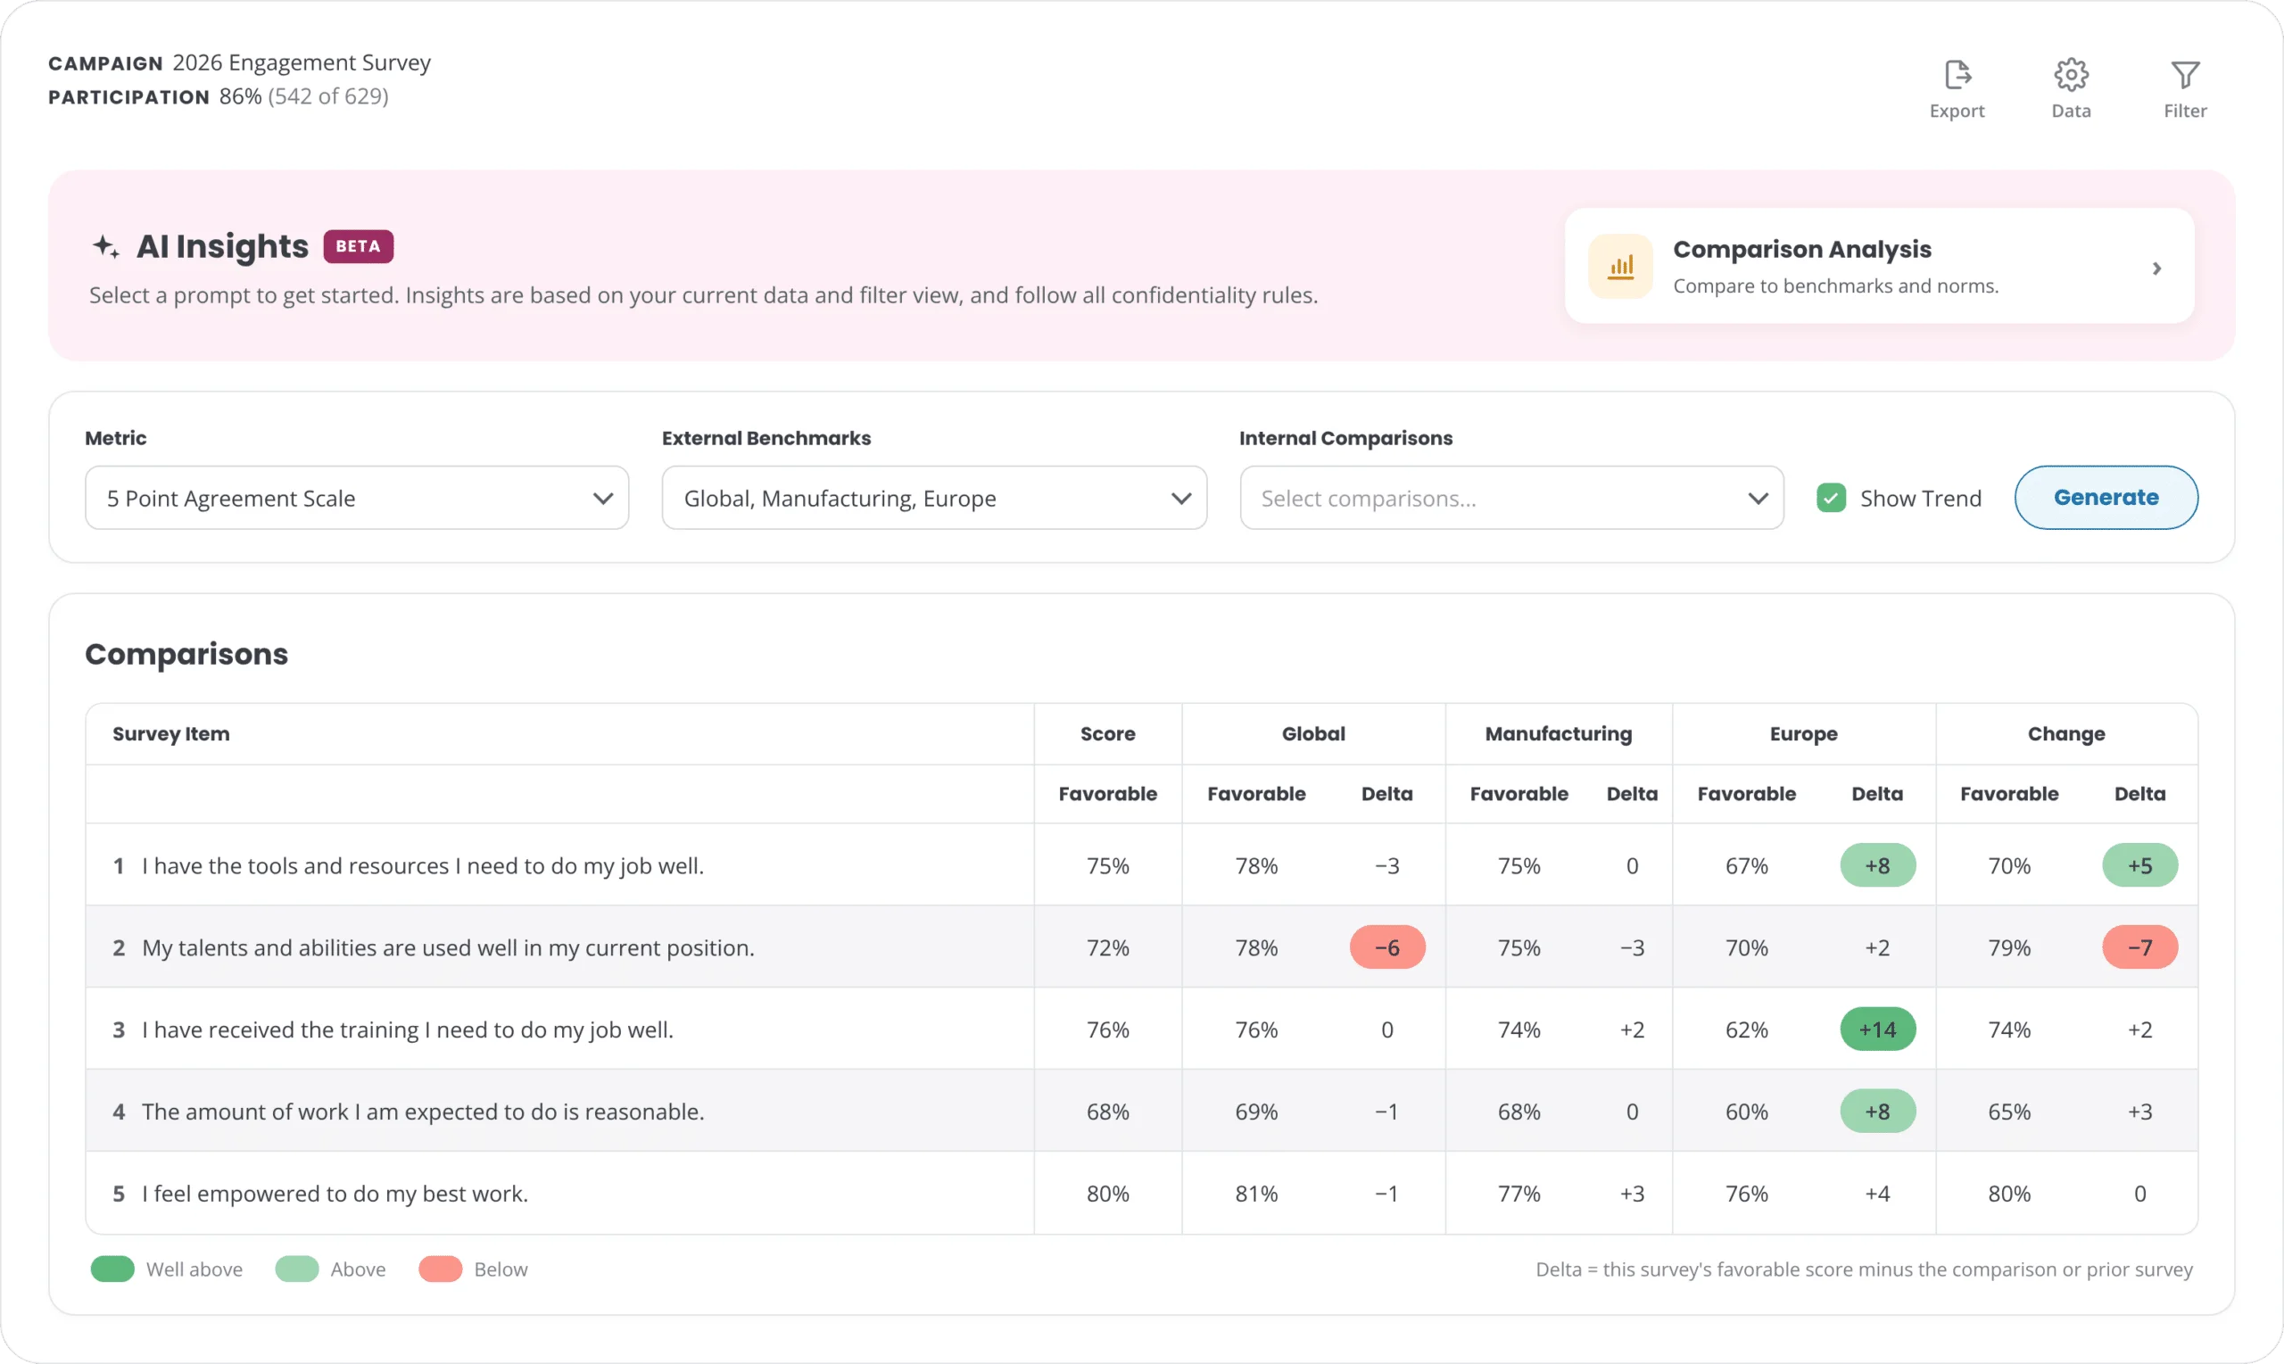Click the Above light green legend swatch
Viewport: 2284px width, 1364px height.
tap(297, 1269)
